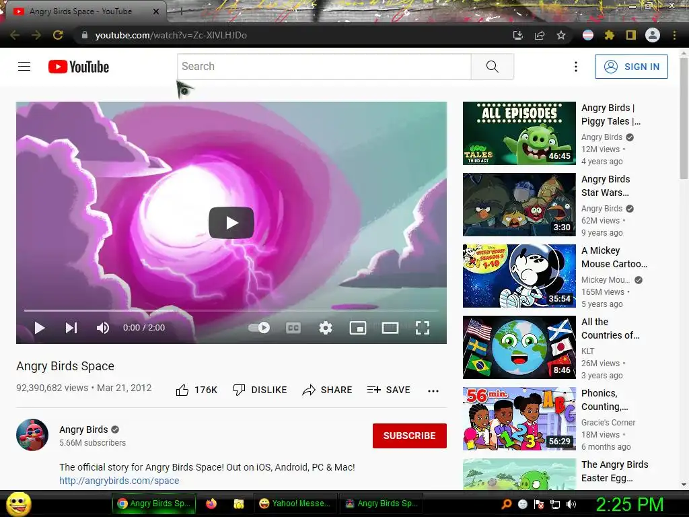689x517 pixels.
Task: Like the video with thumbs up
Action: 196,390
